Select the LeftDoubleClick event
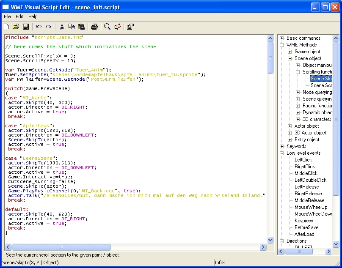This screenshot has height=268, width=342. pos(310,180)
